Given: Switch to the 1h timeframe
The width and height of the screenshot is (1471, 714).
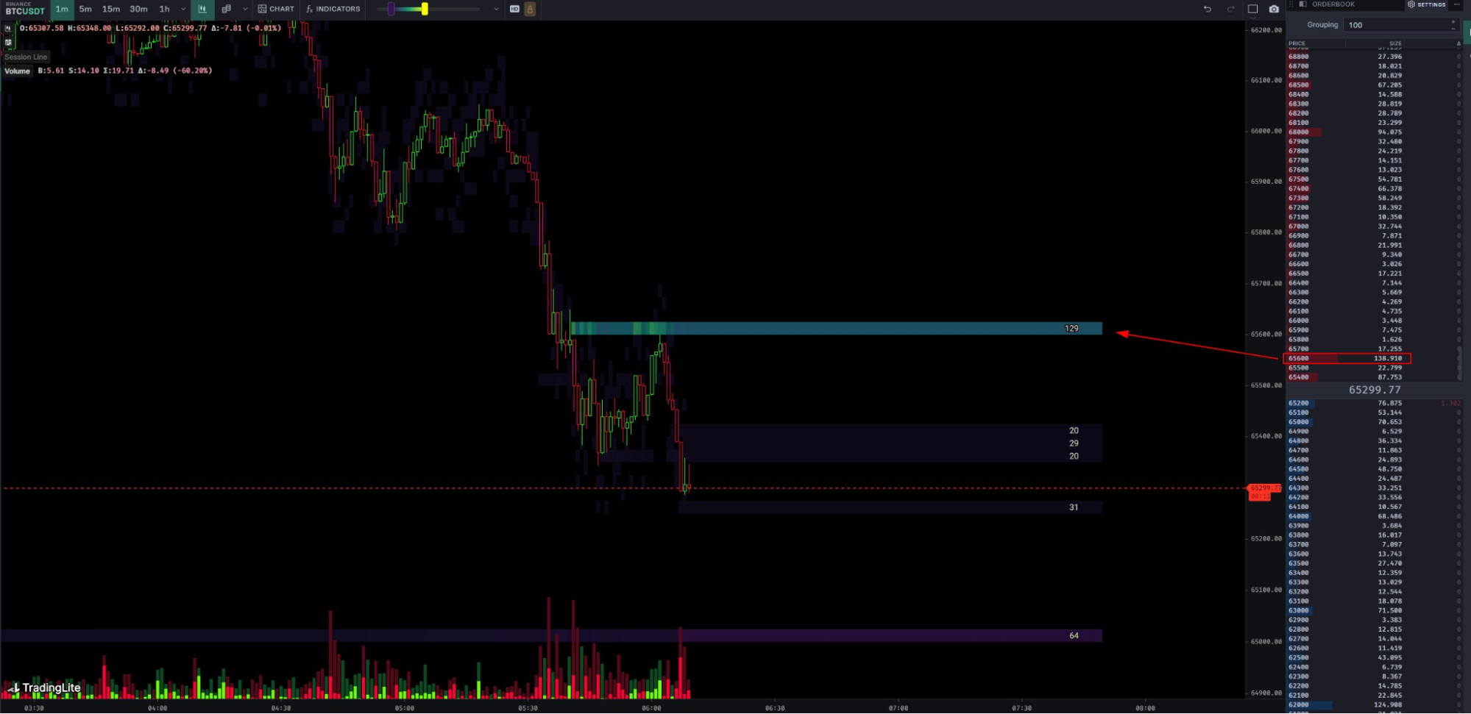Looking at the screenshot, I should pyautogui.click(x=165, y=9).
